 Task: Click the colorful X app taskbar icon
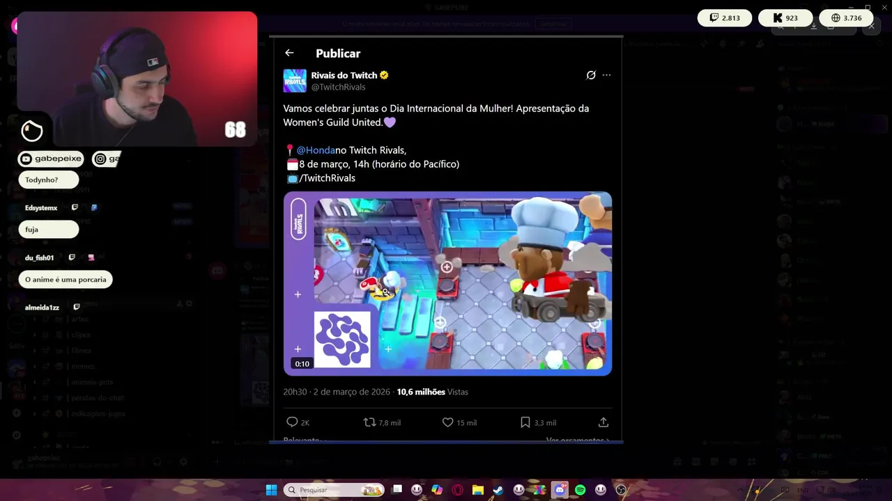click(x=539, y=490)
